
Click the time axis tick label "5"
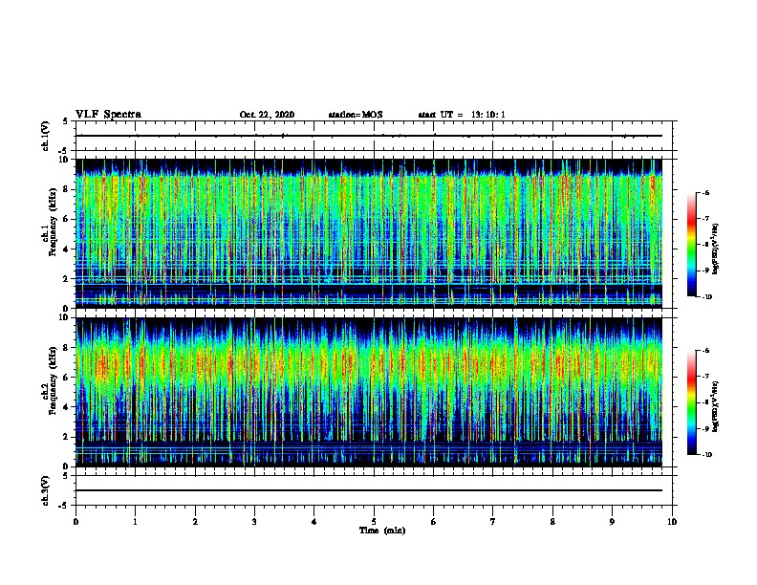coord(374,522)
